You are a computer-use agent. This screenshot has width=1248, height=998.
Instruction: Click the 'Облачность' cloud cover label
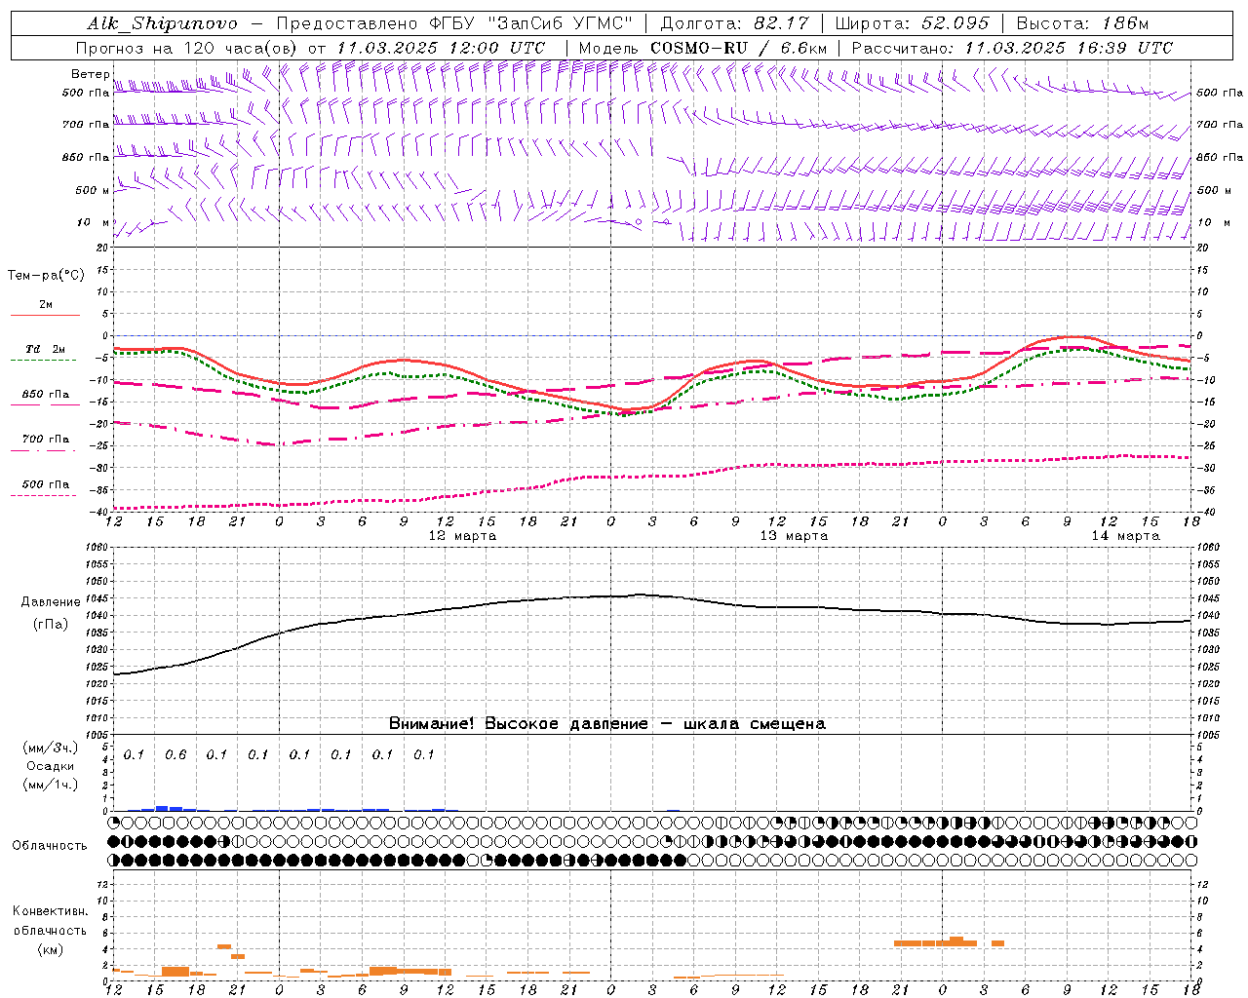50,846
